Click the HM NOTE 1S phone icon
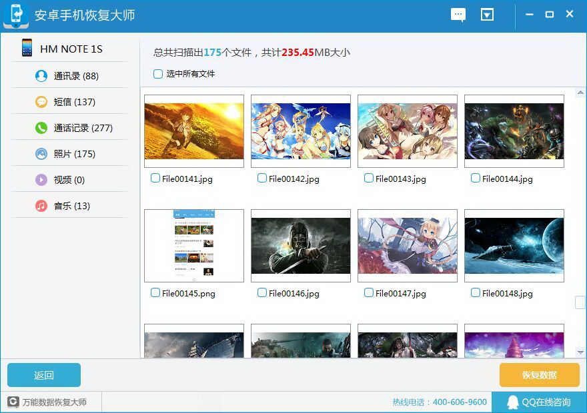The image size is (587, 413). [x=27, y=48]
